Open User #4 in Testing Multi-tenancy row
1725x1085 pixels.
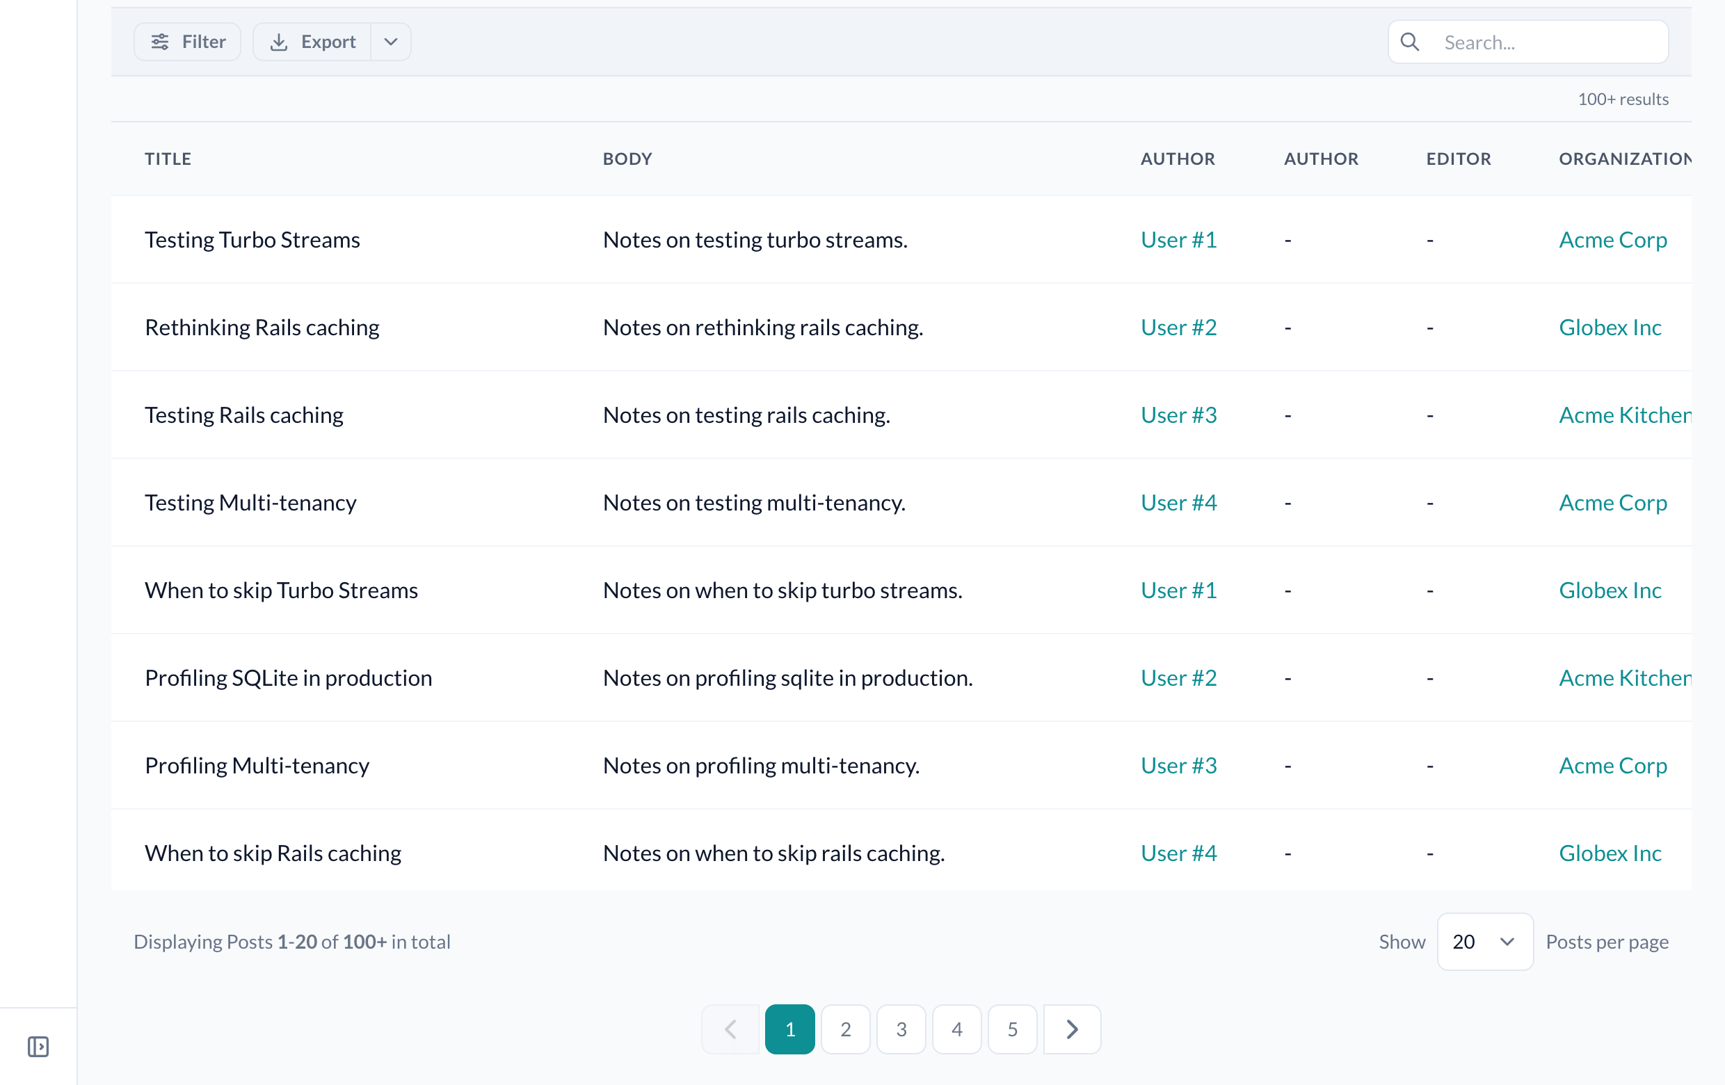tap(1178, 502)
